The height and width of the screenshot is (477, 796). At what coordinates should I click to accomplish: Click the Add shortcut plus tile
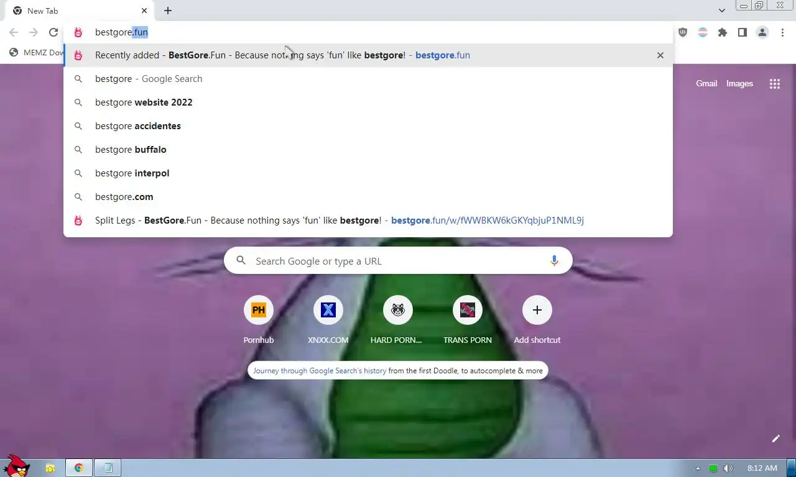537,310
